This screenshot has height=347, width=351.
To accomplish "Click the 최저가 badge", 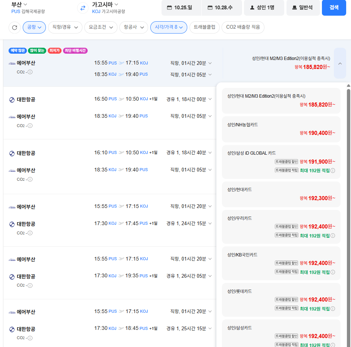I will (54, 51).
